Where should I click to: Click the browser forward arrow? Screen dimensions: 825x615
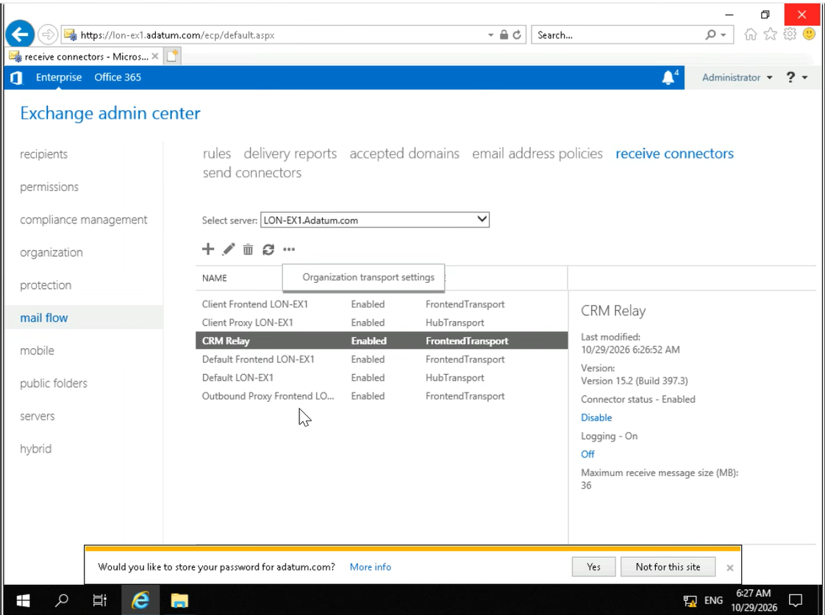pos(48,35)
